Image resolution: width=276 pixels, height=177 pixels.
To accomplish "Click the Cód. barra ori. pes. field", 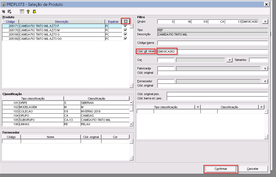I will (217, 99).
